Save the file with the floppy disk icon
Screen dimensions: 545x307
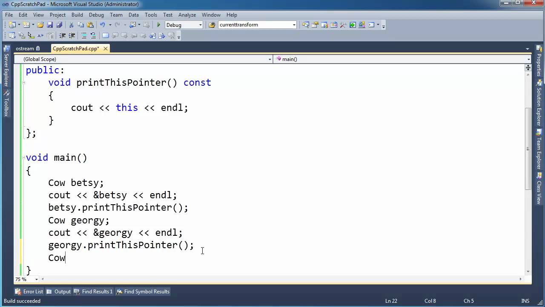[50, 25]
